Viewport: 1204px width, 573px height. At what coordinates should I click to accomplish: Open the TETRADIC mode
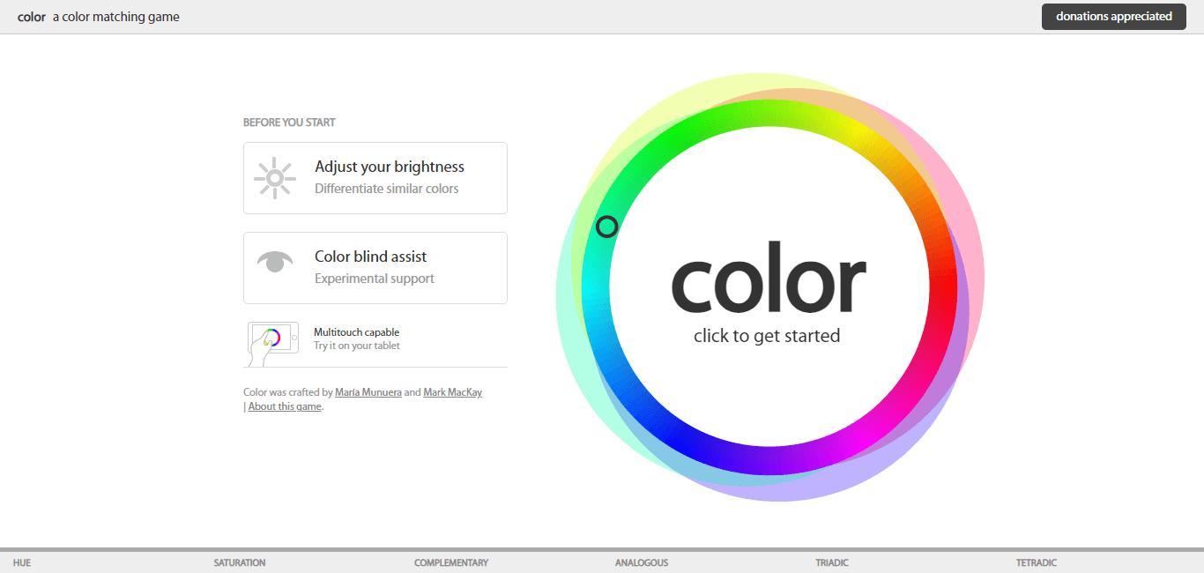click(1036, 562)
